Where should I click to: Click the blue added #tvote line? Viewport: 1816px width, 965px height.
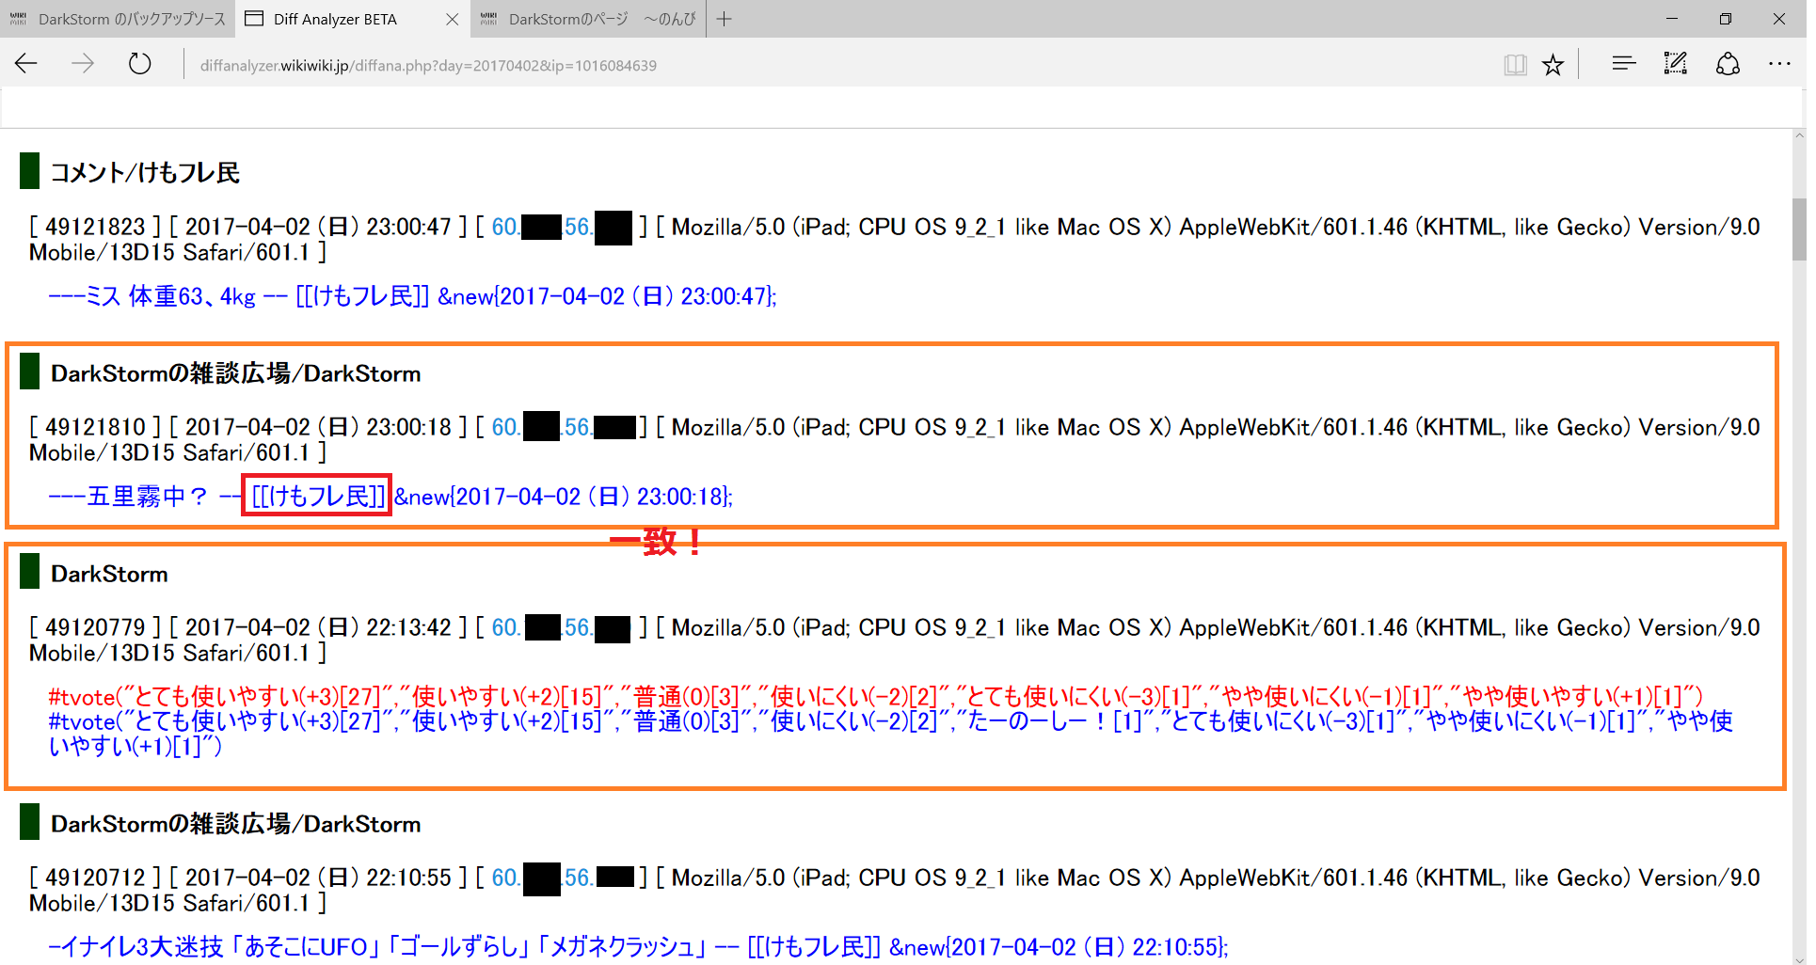pyautogui.click(x=890, y=735)
